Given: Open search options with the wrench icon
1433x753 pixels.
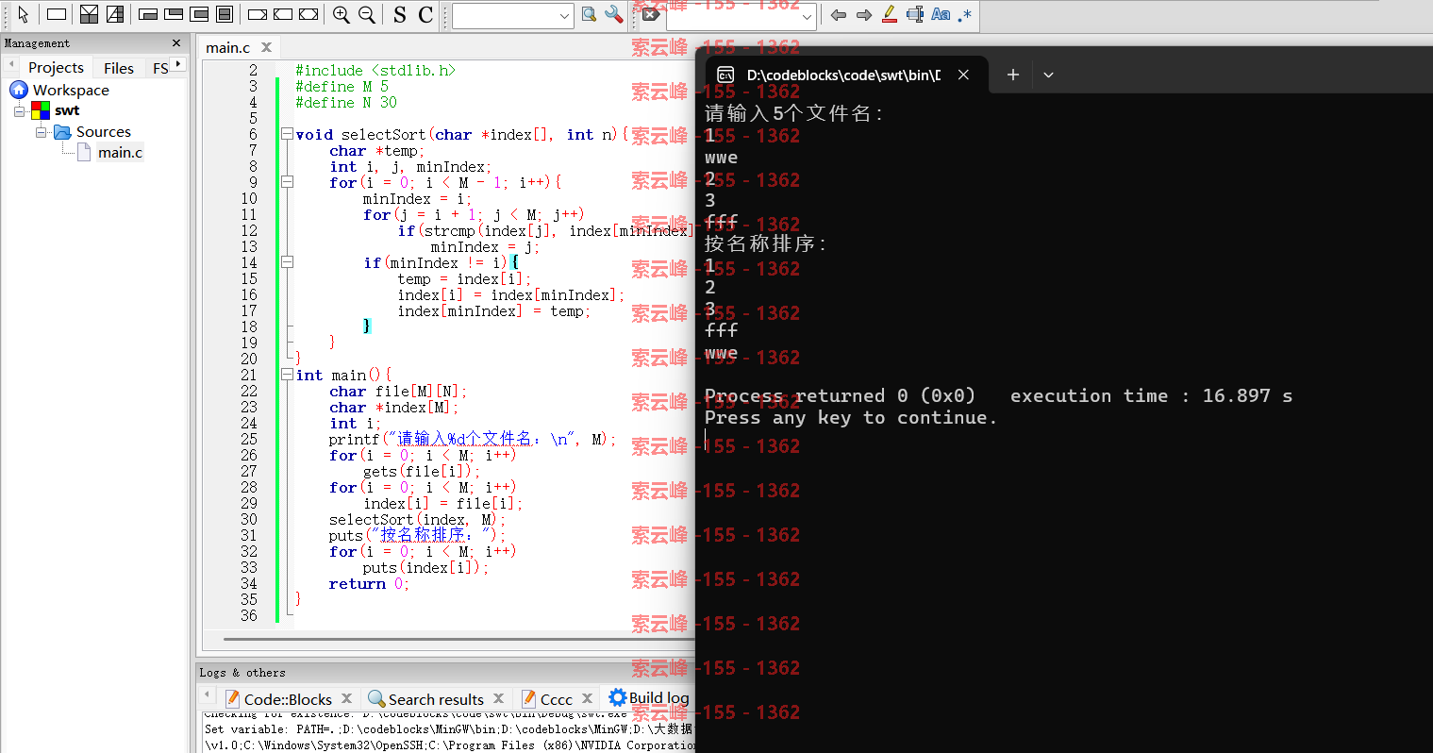Looking at the screenshot, I should click(x=614, y=14).
